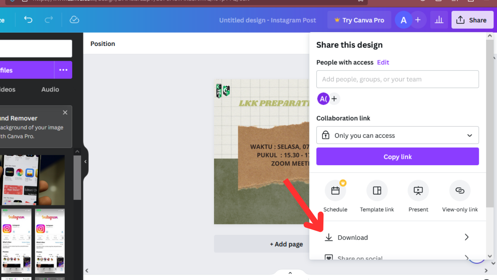The image size is (497, 280).
Task: Click the cloud save status icon
Action: [74, 20]
